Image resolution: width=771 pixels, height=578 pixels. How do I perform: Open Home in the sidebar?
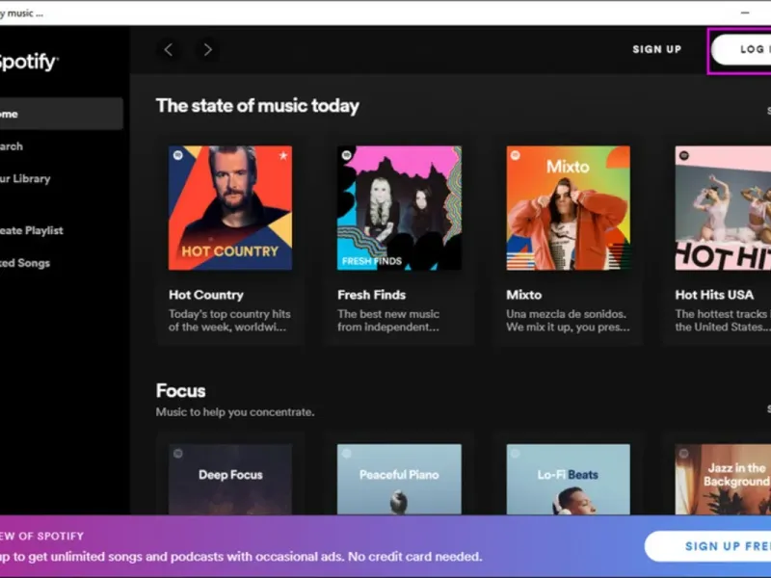point(61,114)
